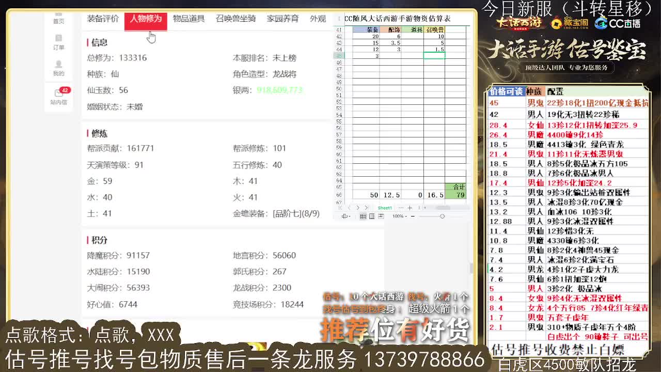Click price list row 26.4 男魔 4400敏9化14珍
The height and width of the screenshot is (372, 661).
tap(568, 135)
